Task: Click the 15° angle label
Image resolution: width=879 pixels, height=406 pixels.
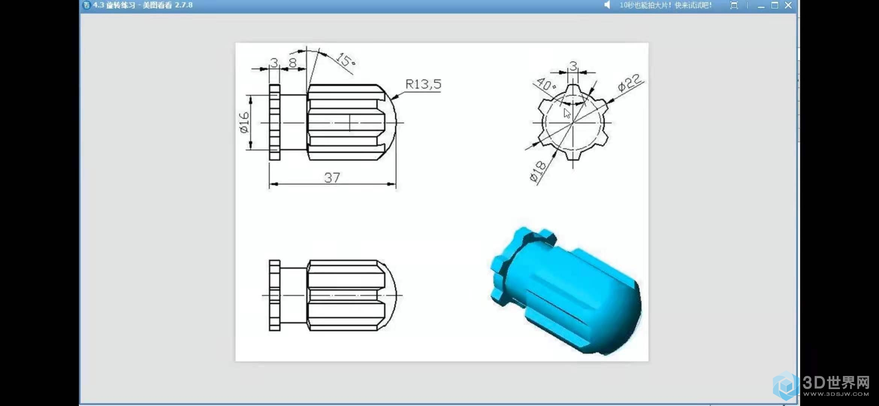Action: (346, 60)
